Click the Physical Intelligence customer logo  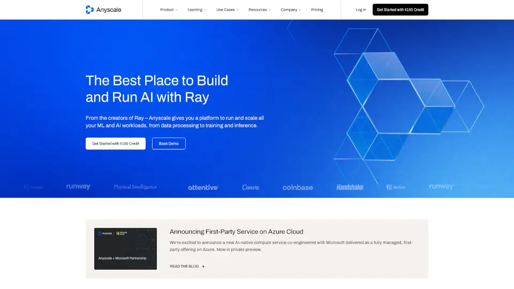tap(135, 187)
